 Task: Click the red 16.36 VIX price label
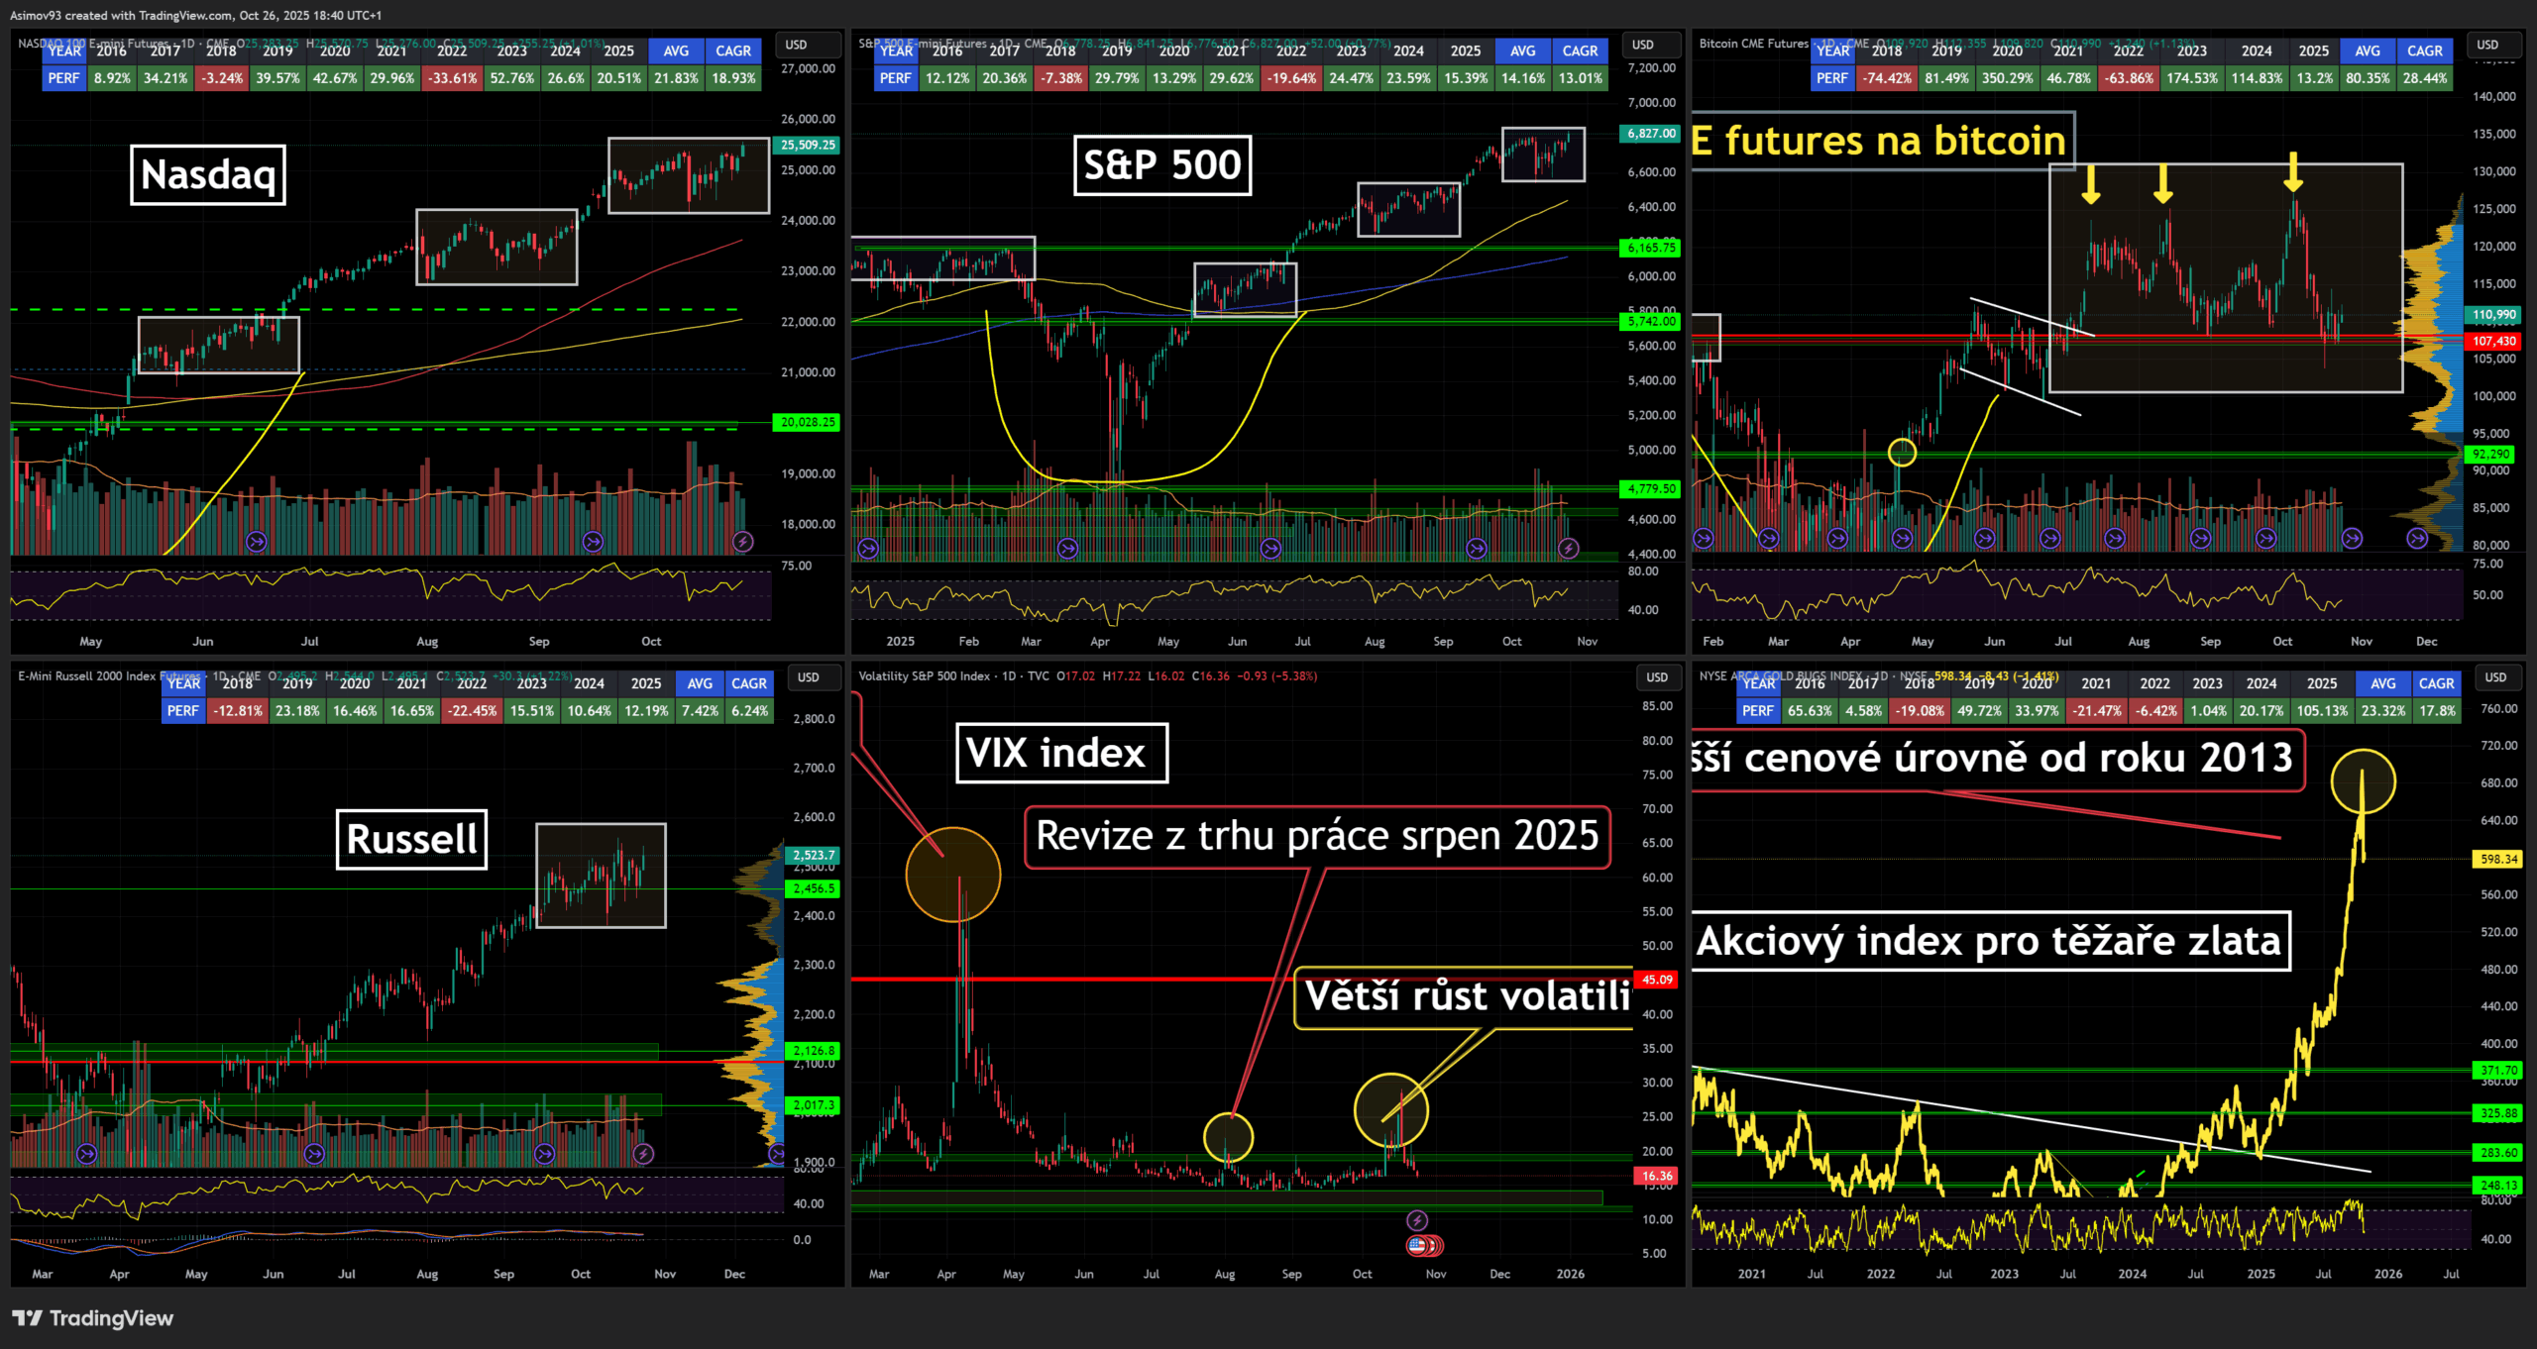pos(1657,1176)
